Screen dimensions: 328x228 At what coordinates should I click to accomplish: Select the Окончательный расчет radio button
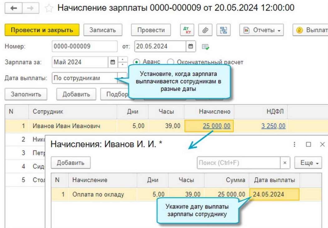(170, 62)
